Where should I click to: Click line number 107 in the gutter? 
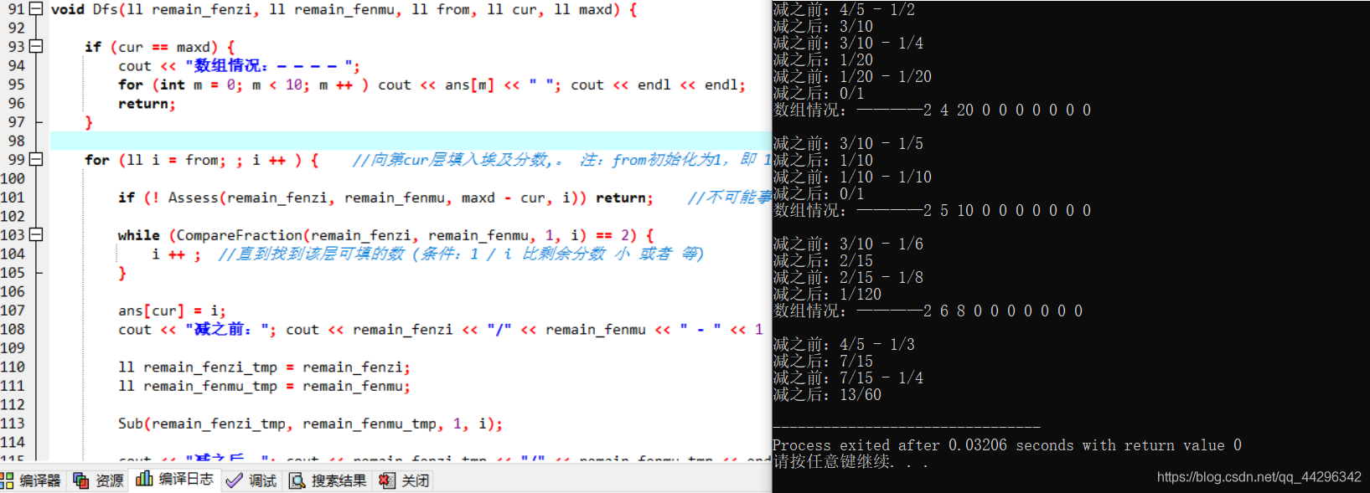[13, 311]
